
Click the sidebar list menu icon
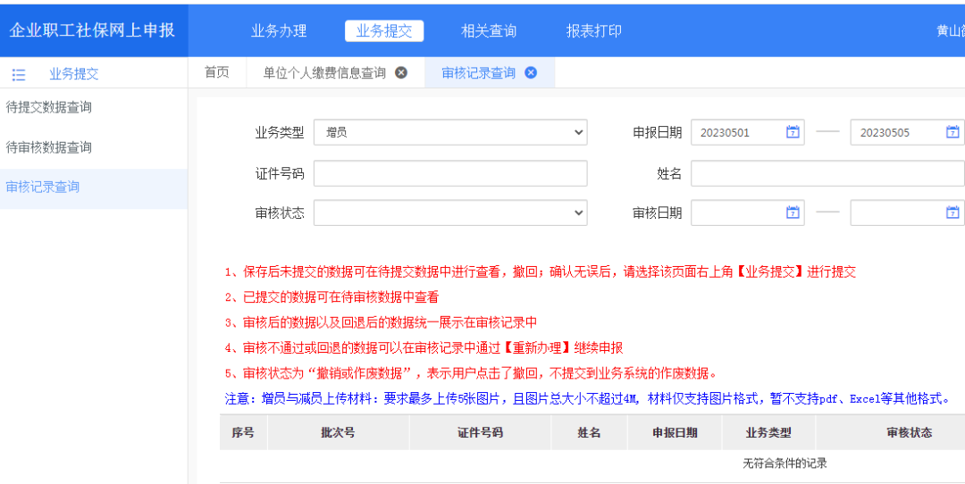[x=19, y=74]
